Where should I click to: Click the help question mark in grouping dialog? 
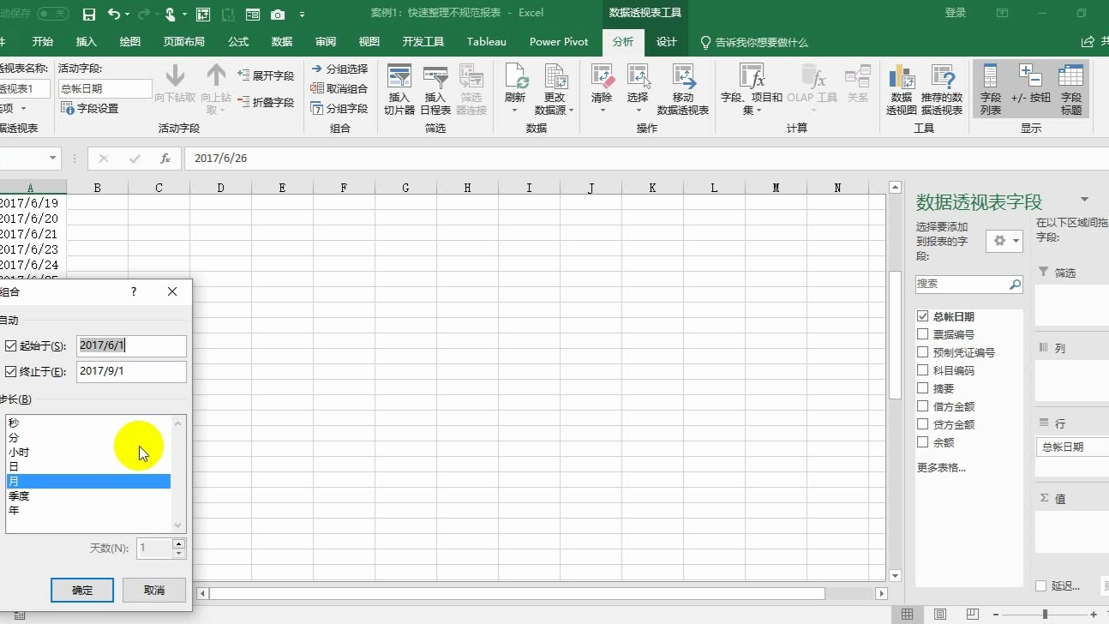point(134,291)
